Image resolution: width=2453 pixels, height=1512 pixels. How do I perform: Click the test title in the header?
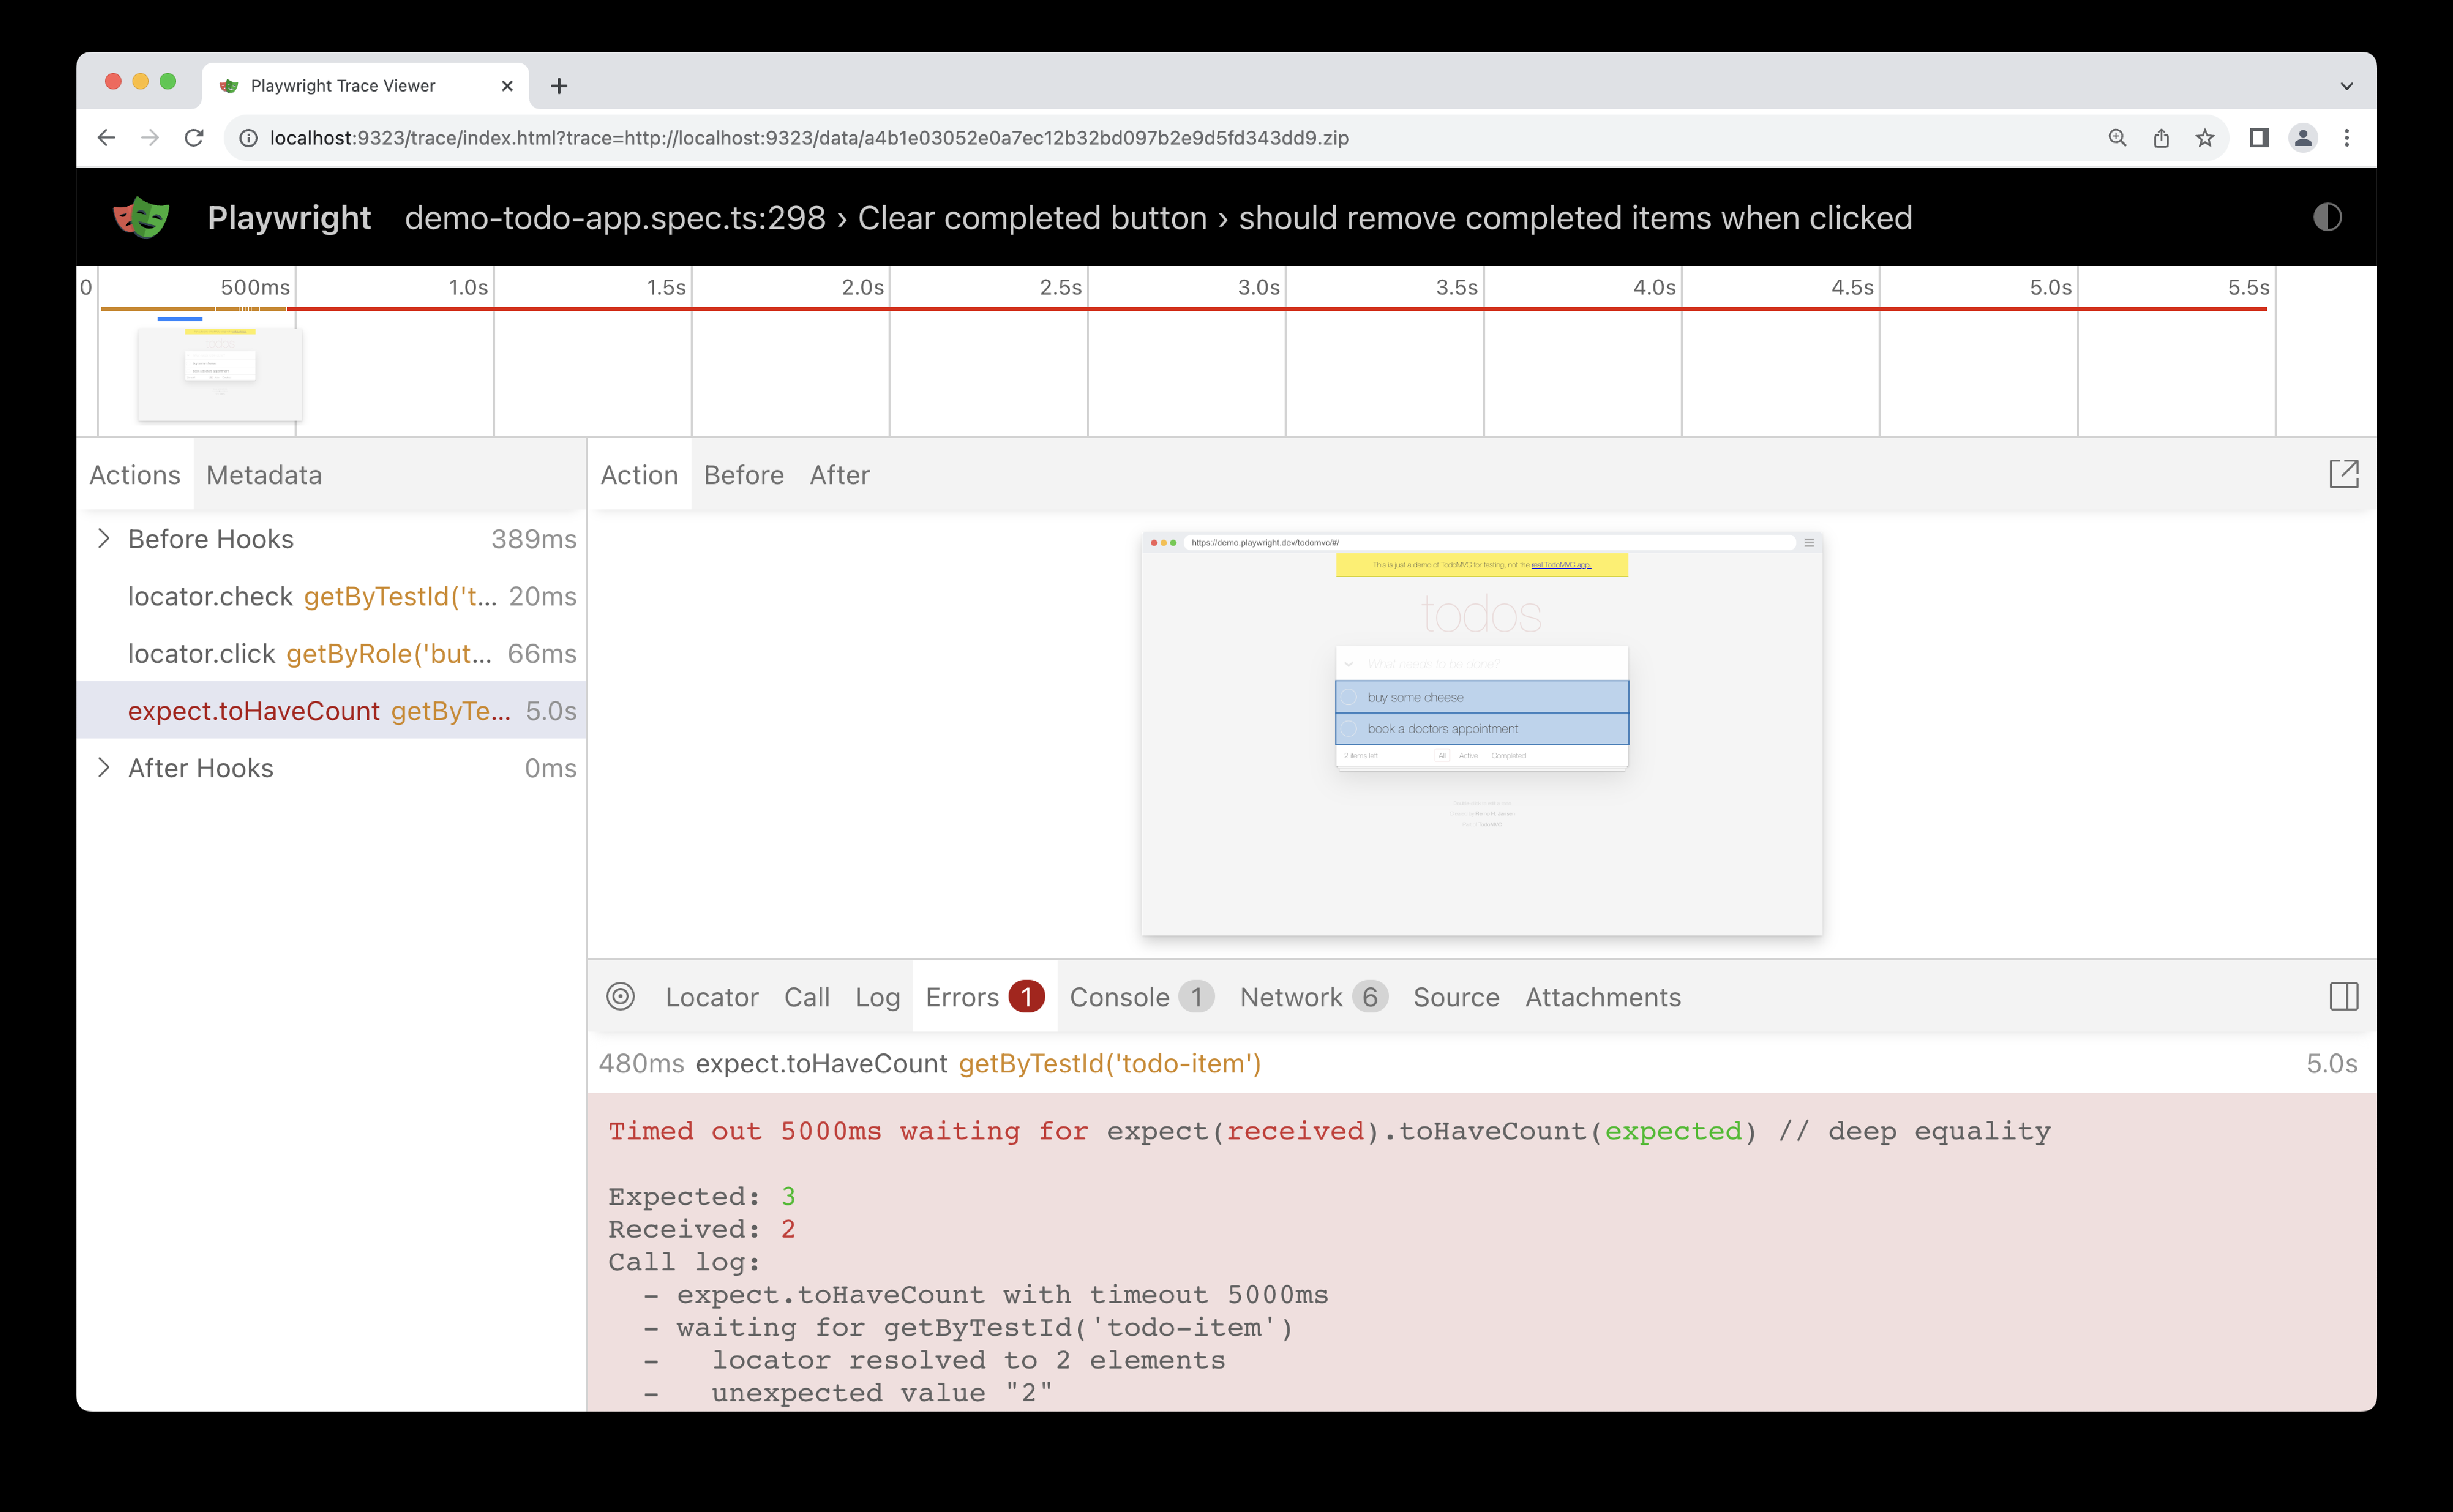(1158, 218)
